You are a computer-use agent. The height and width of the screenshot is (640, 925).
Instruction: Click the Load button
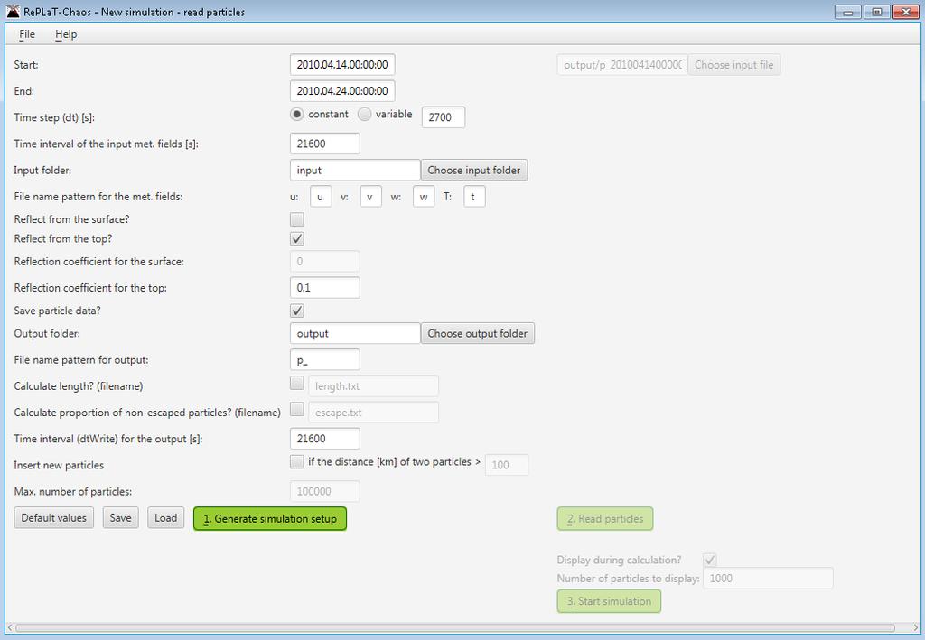[x=166, y=518]
